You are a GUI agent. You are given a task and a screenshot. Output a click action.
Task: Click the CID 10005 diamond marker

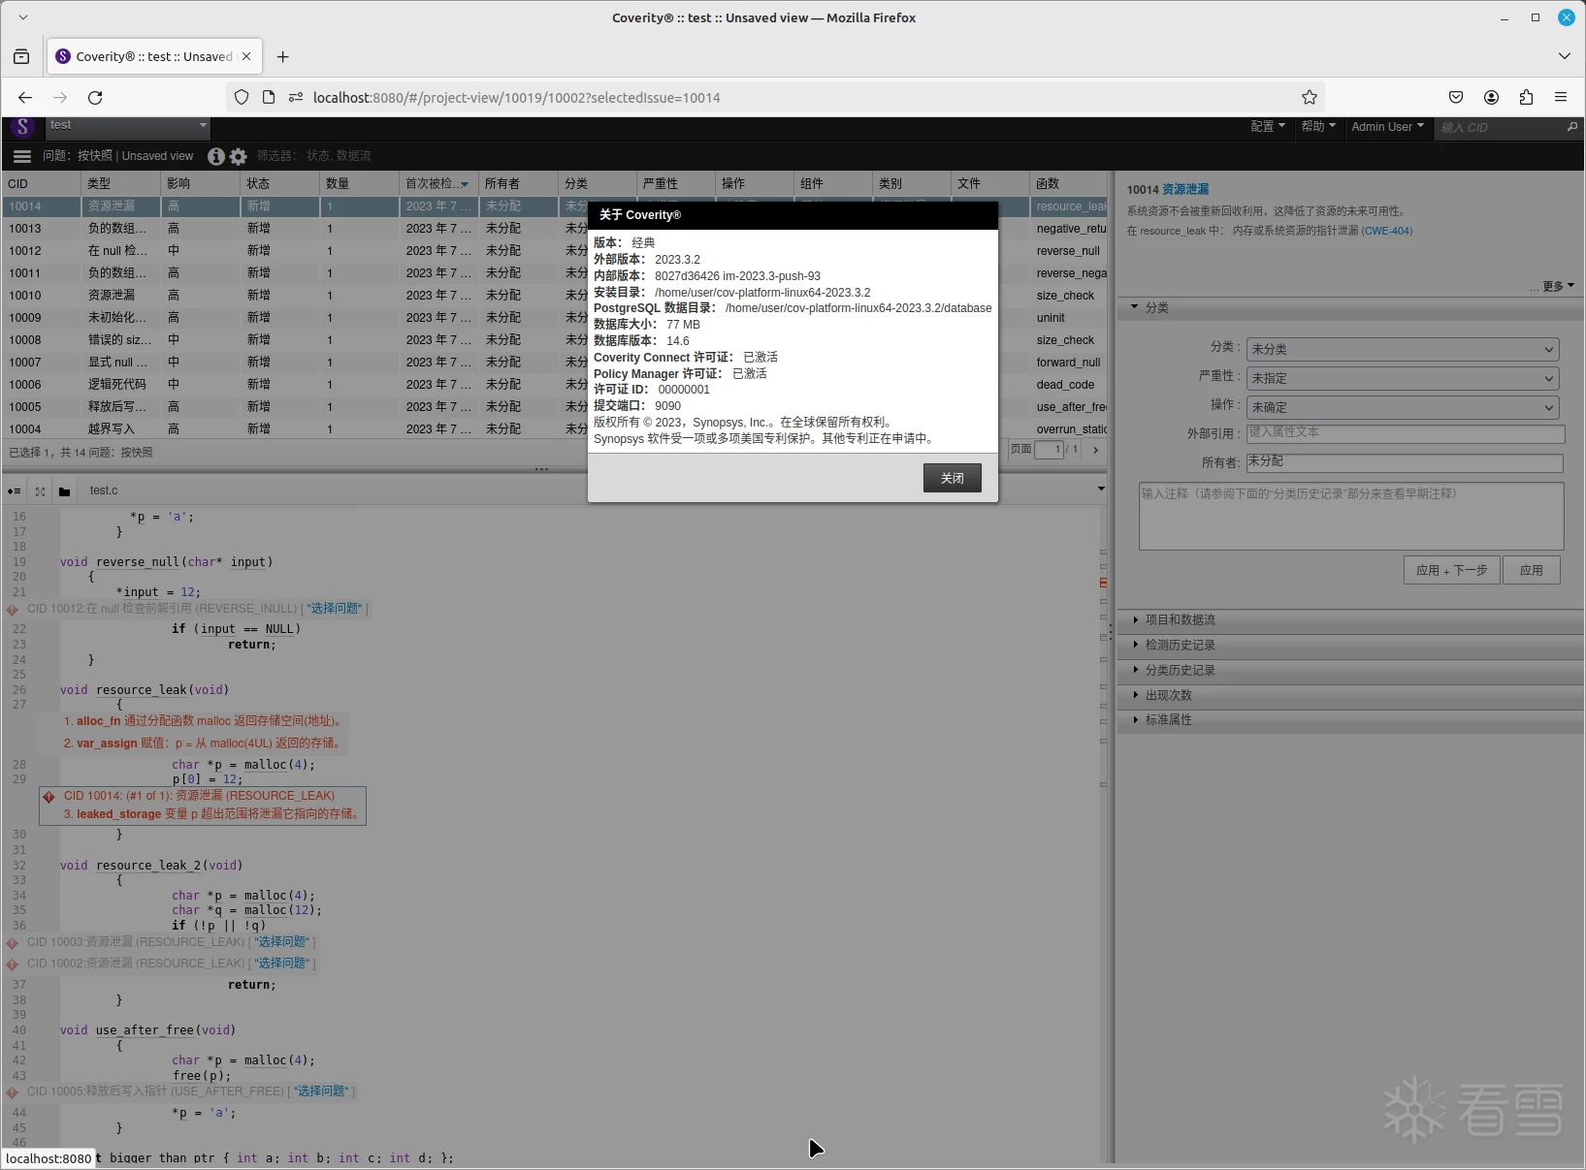(13, 1092)
